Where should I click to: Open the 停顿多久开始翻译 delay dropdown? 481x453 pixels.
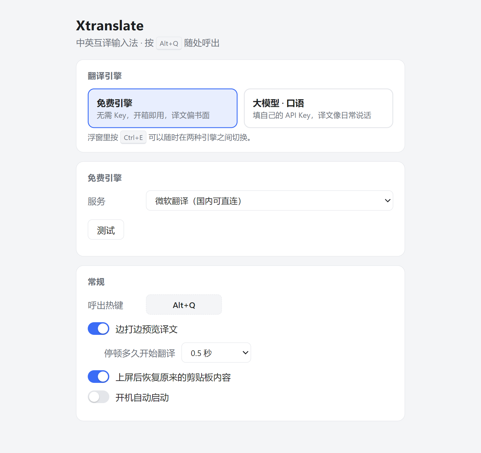(x=216, y=353)
